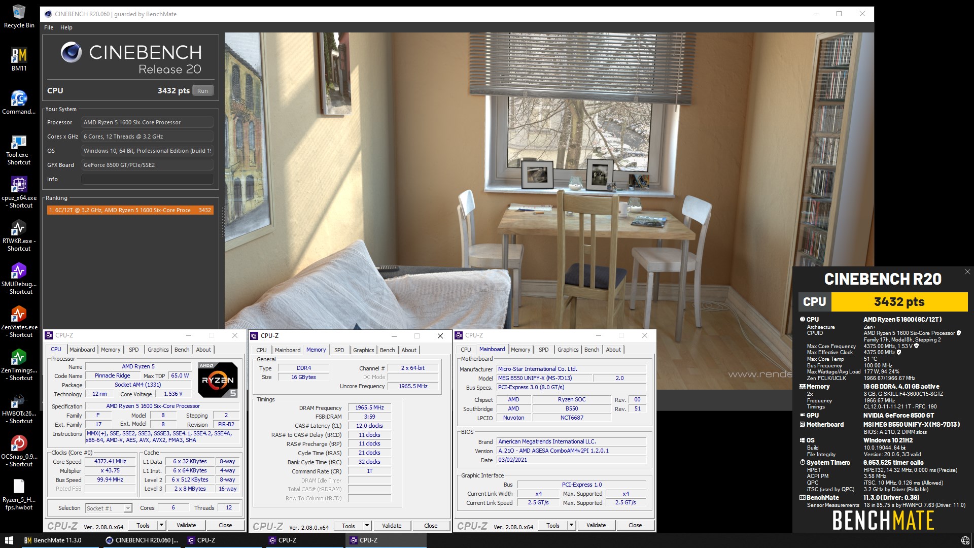The width and height of the screenshot is (974, 548).
Task: Click Close button in middle CPU-Z window
Action: [431, 526]
